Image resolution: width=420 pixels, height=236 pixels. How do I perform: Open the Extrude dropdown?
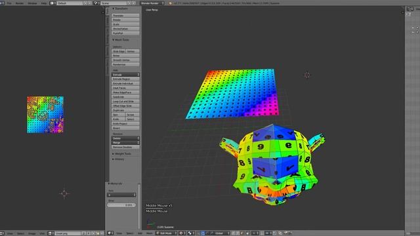tap(125, 75)
